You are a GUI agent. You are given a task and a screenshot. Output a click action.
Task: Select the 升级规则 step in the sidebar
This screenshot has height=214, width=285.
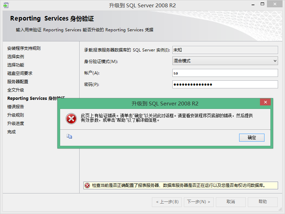[x=16, y=115]
